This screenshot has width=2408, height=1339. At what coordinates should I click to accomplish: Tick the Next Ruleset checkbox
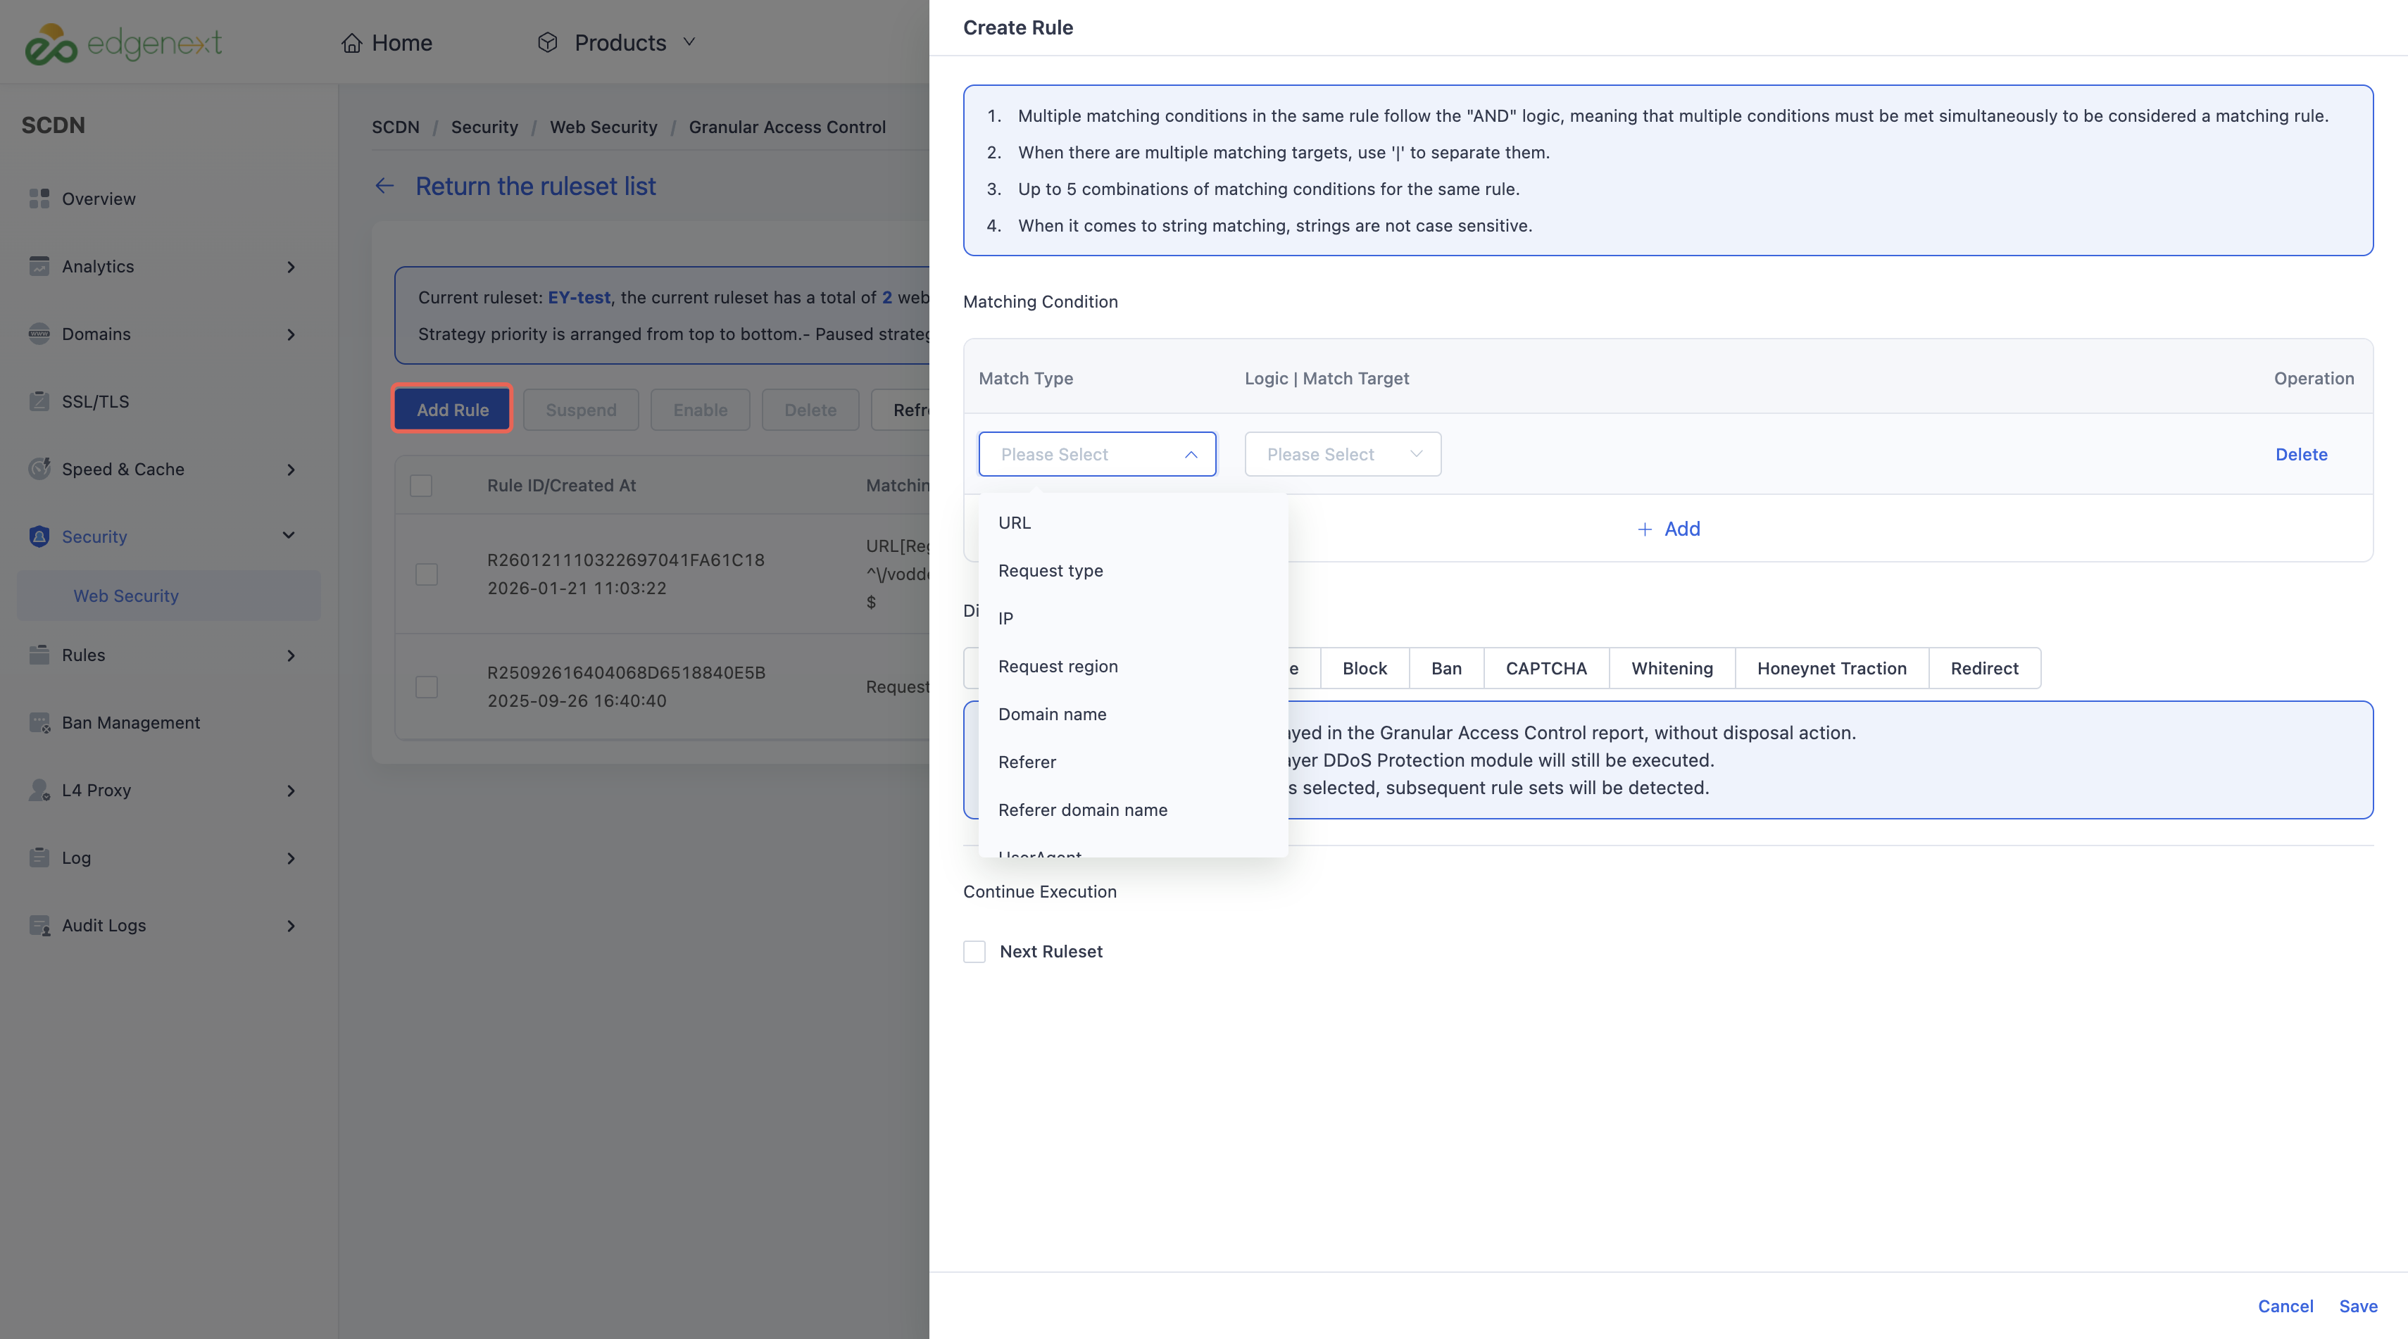pyautogui.click(x=974, y=951)
